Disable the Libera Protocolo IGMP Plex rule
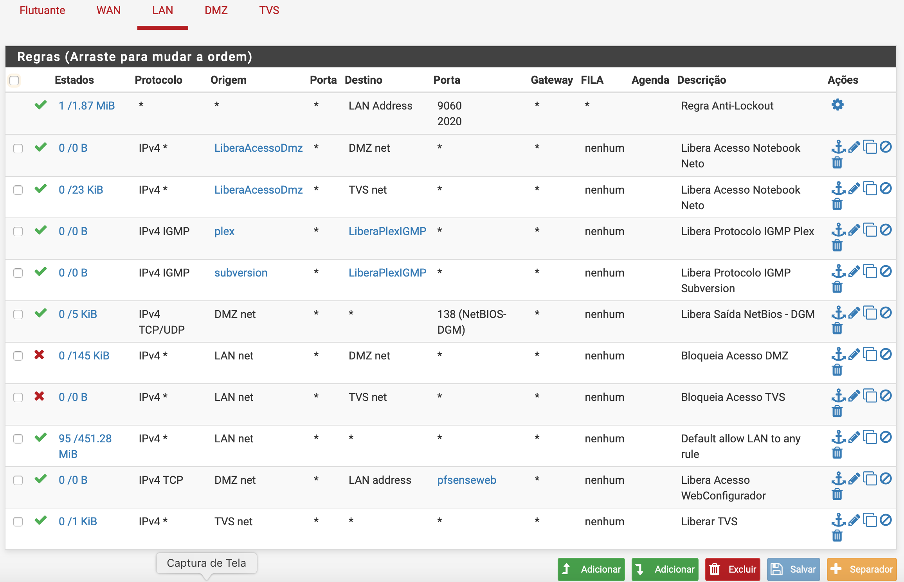 886,230
